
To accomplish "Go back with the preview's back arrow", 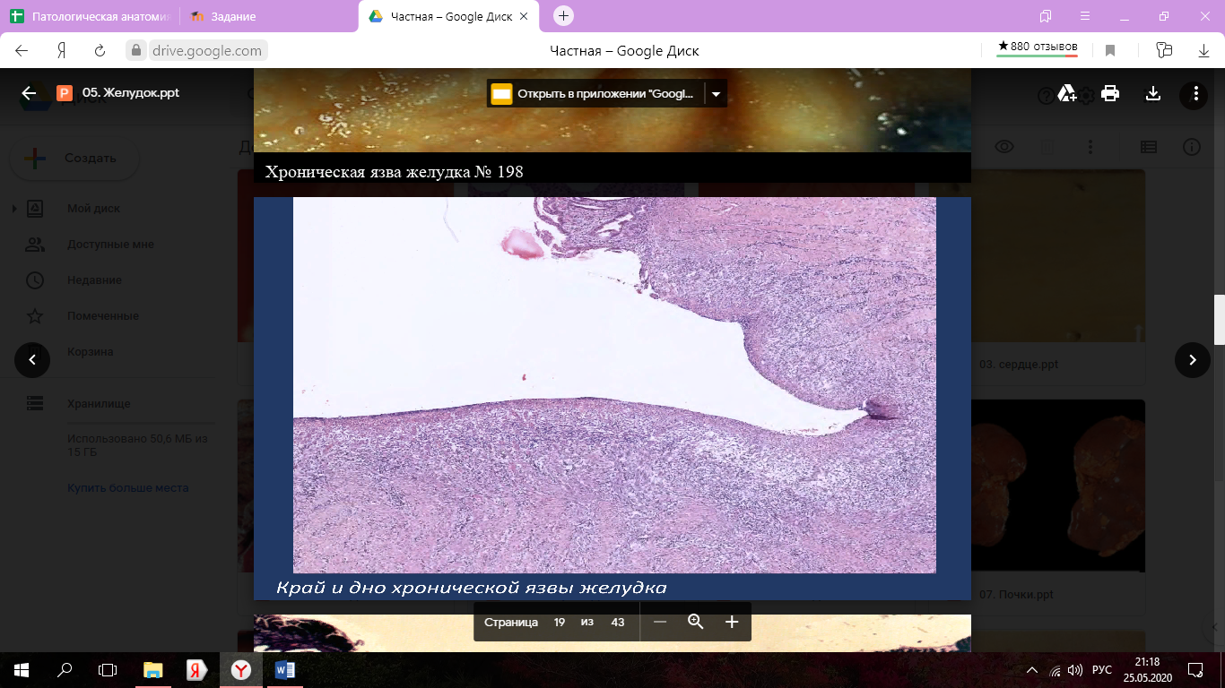I will (29, 93).
